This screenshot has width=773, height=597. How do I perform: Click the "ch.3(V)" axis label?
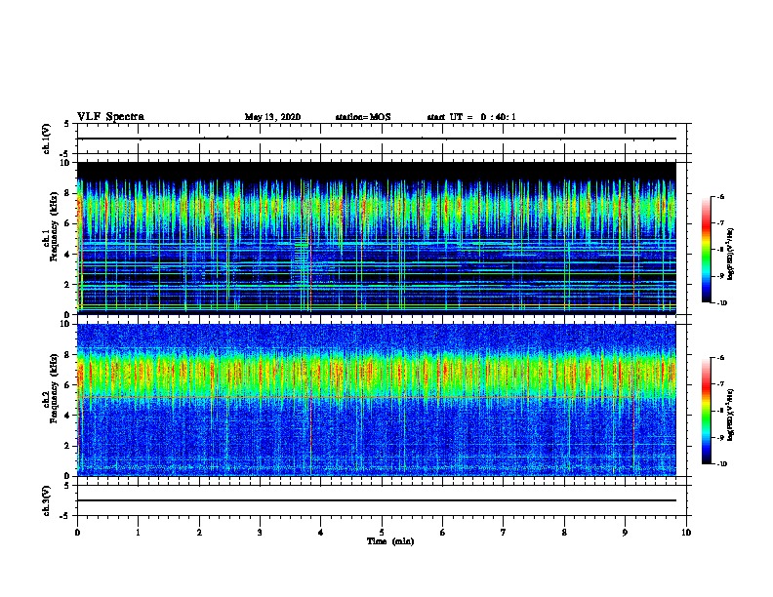coord(47,500)
